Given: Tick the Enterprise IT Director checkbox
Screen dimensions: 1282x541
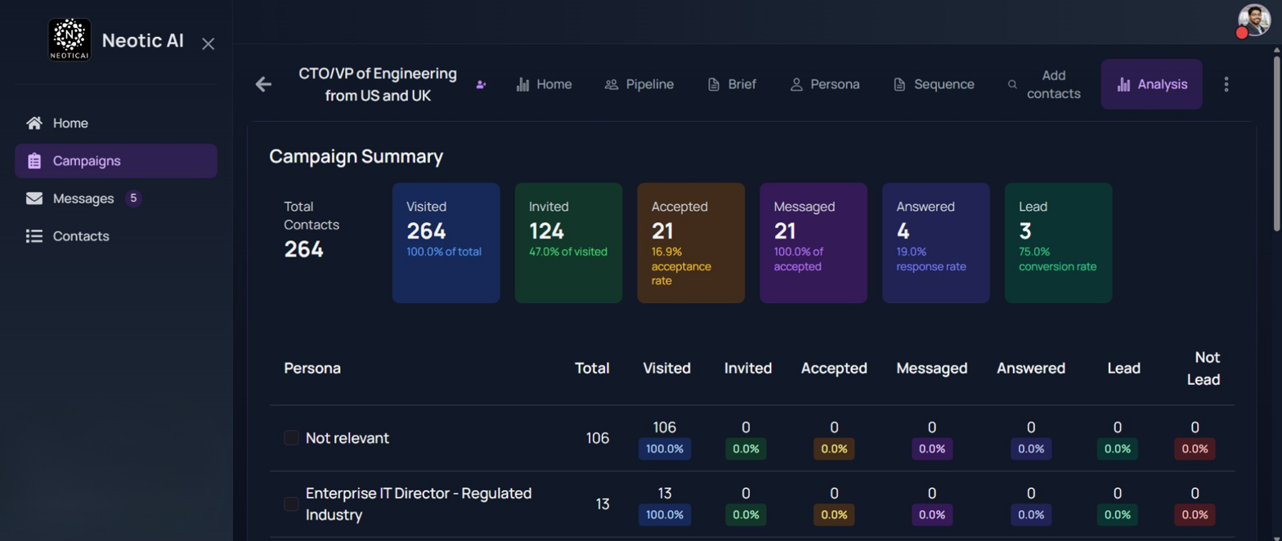Looking at the screenshot, I should coord(291,504).
